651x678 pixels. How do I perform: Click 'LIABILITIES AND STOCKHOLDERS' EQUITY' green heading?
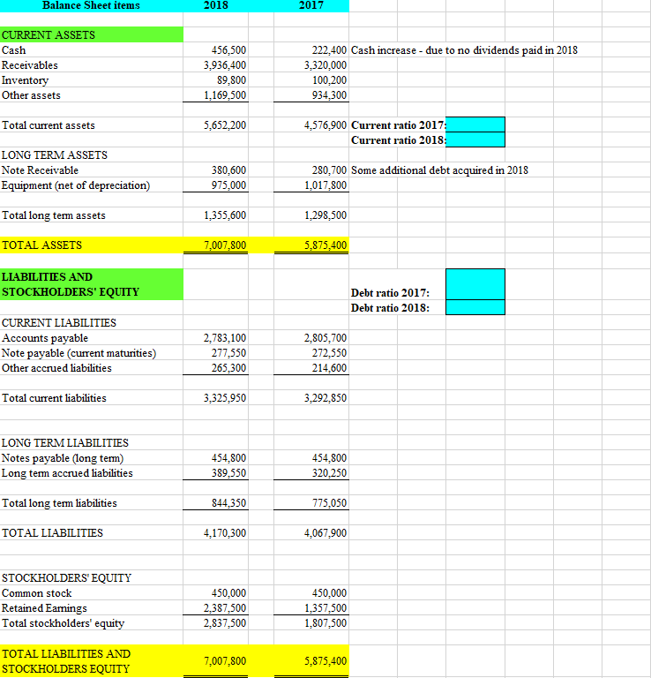[x=92, y=284]
